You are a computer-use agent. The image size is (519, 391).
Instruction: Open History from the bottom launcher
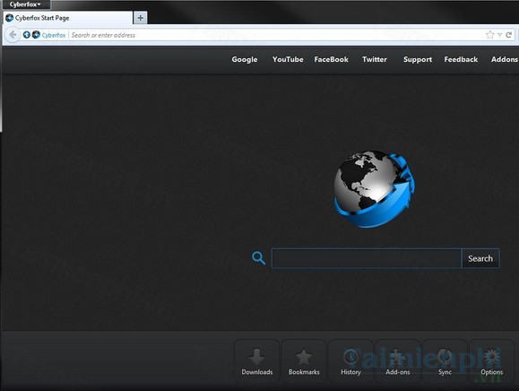pos(350,361)
